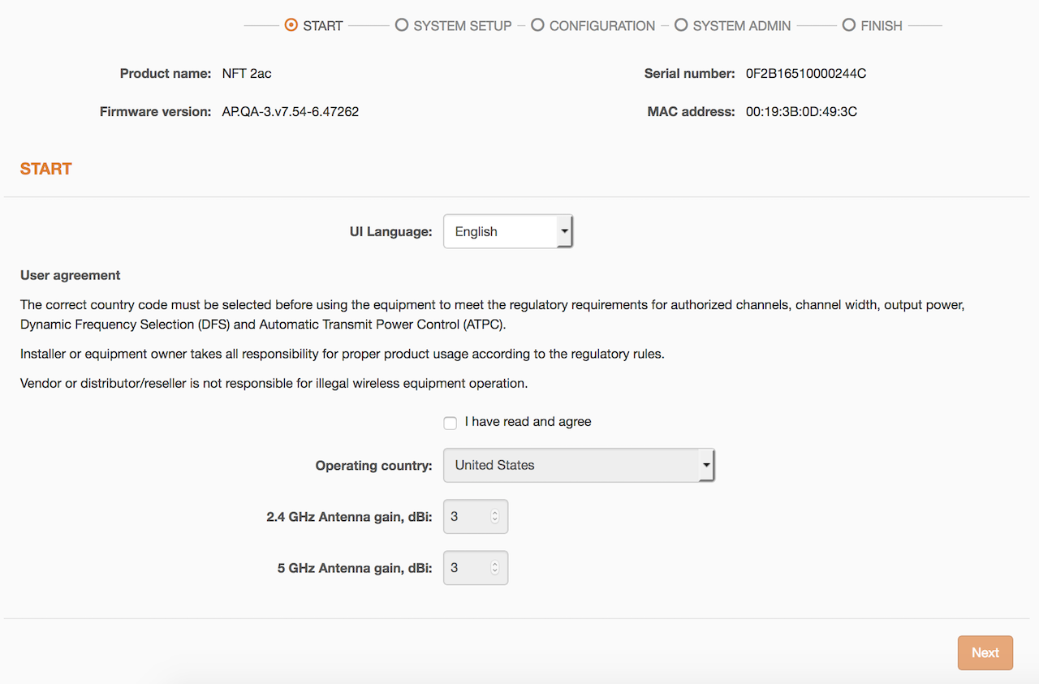
Task: Click the START step circle indicator
Action: pyautogui.click(x=291, y=25)
